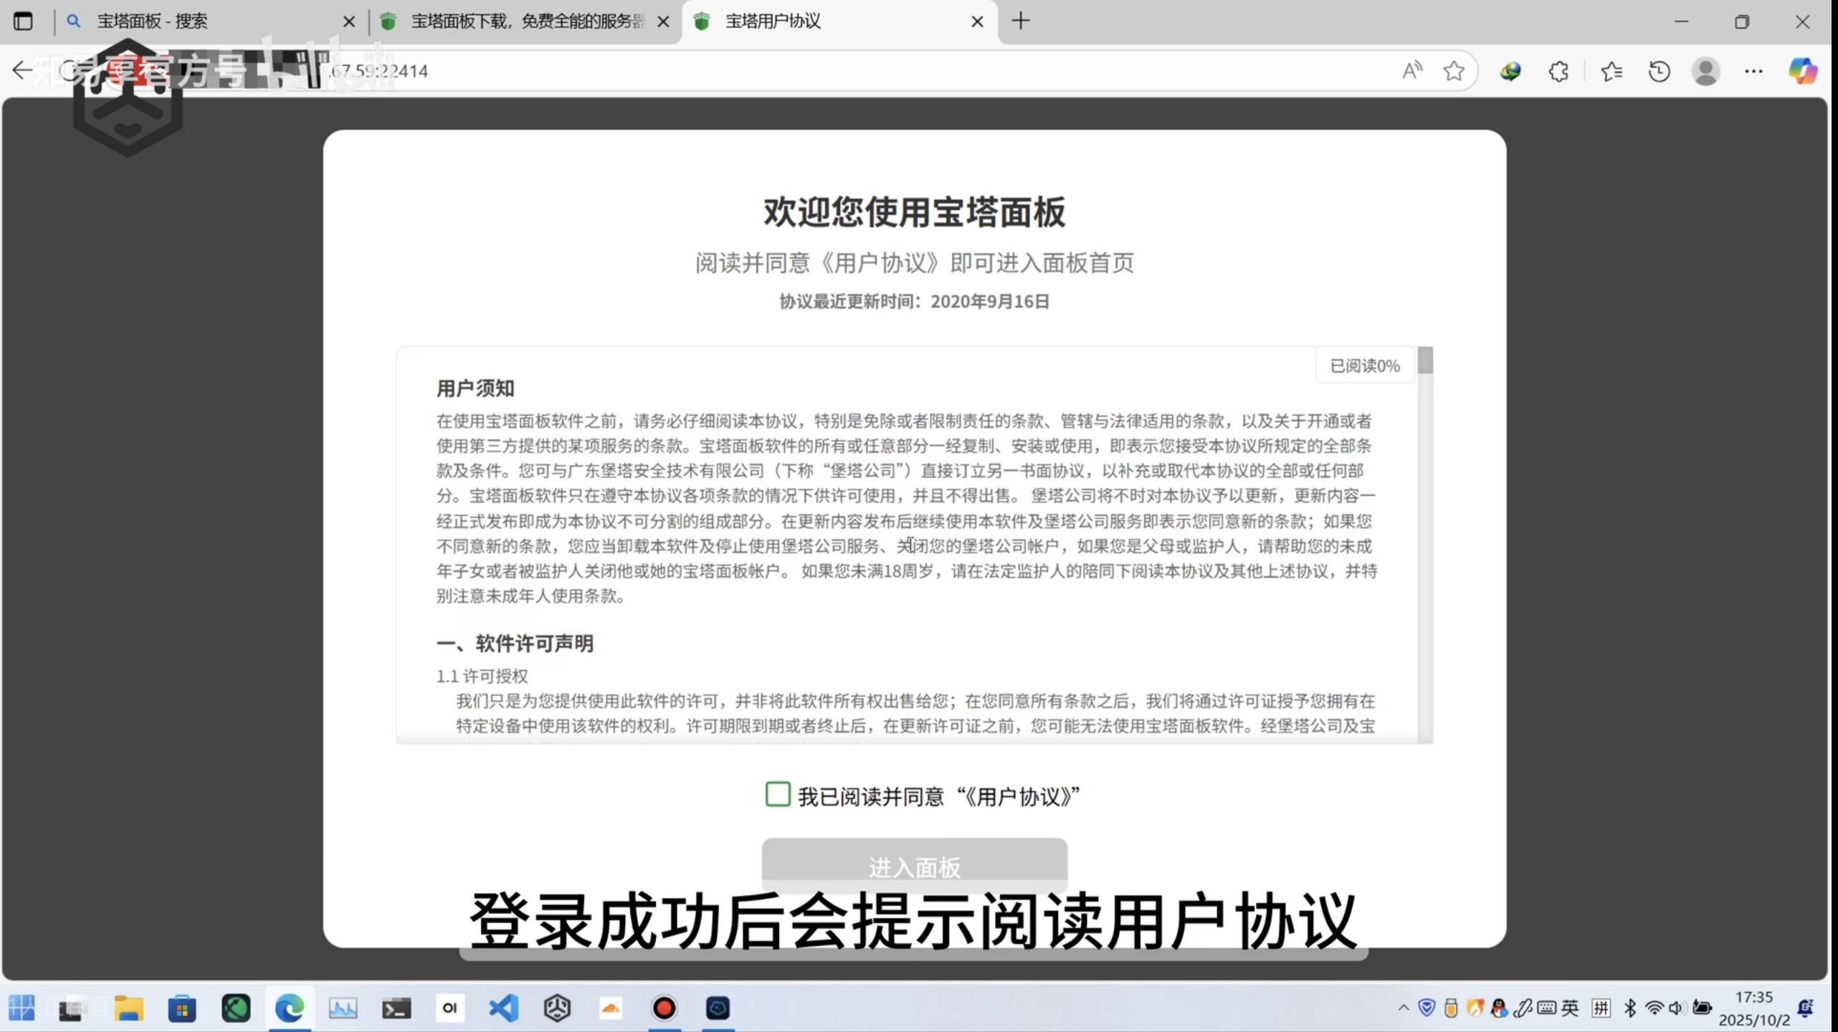Open the read aloud icon
The image size is (1838, 1032).
(x=1411, y=71)
